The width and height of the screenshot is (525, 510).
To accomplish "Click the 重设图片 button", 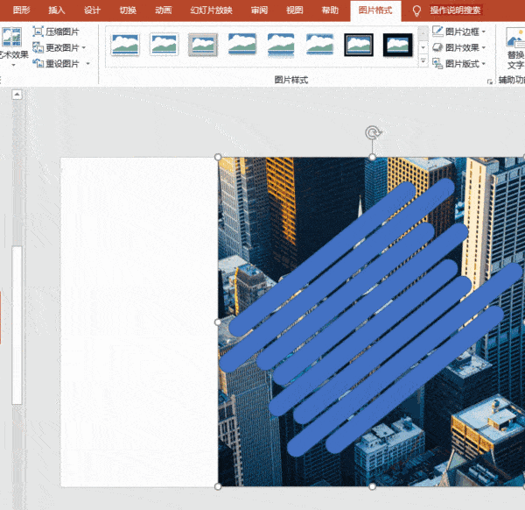I will (56, 63).
